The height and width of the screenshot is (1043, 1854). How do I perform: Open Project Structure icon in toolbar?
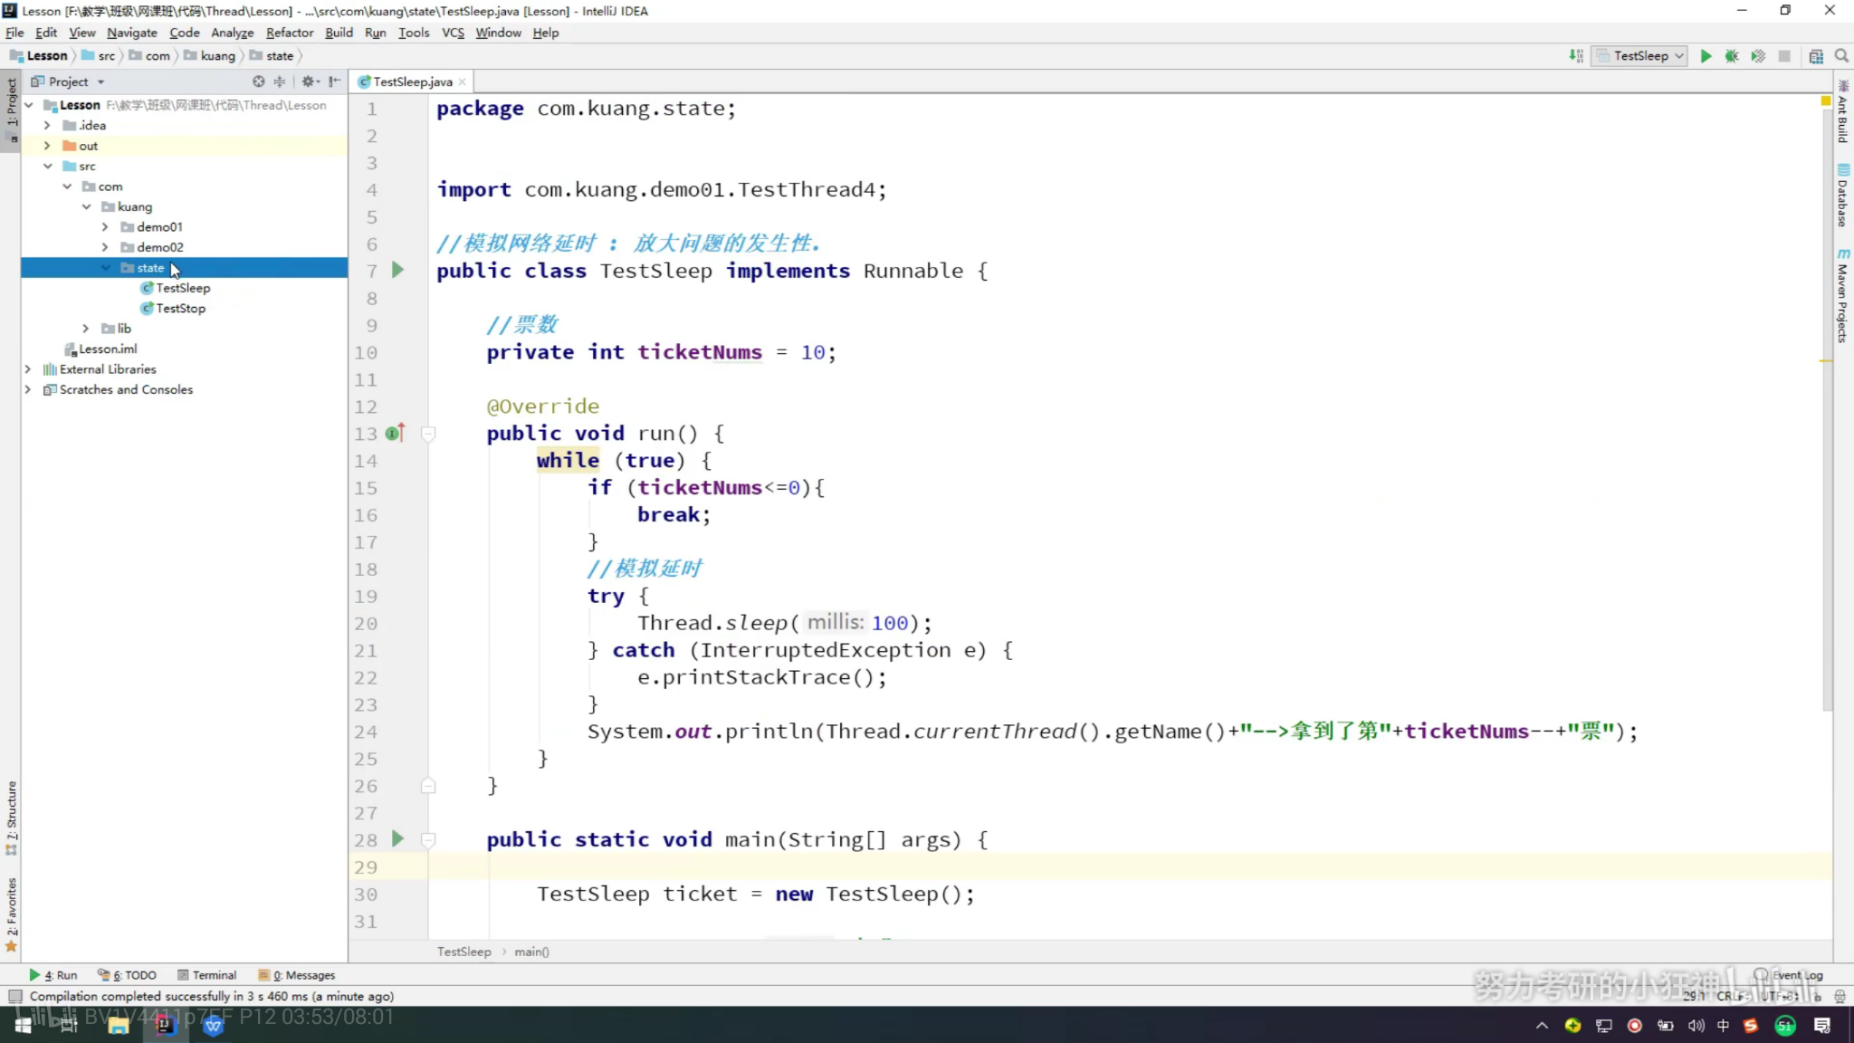(x=1816, y=56)
